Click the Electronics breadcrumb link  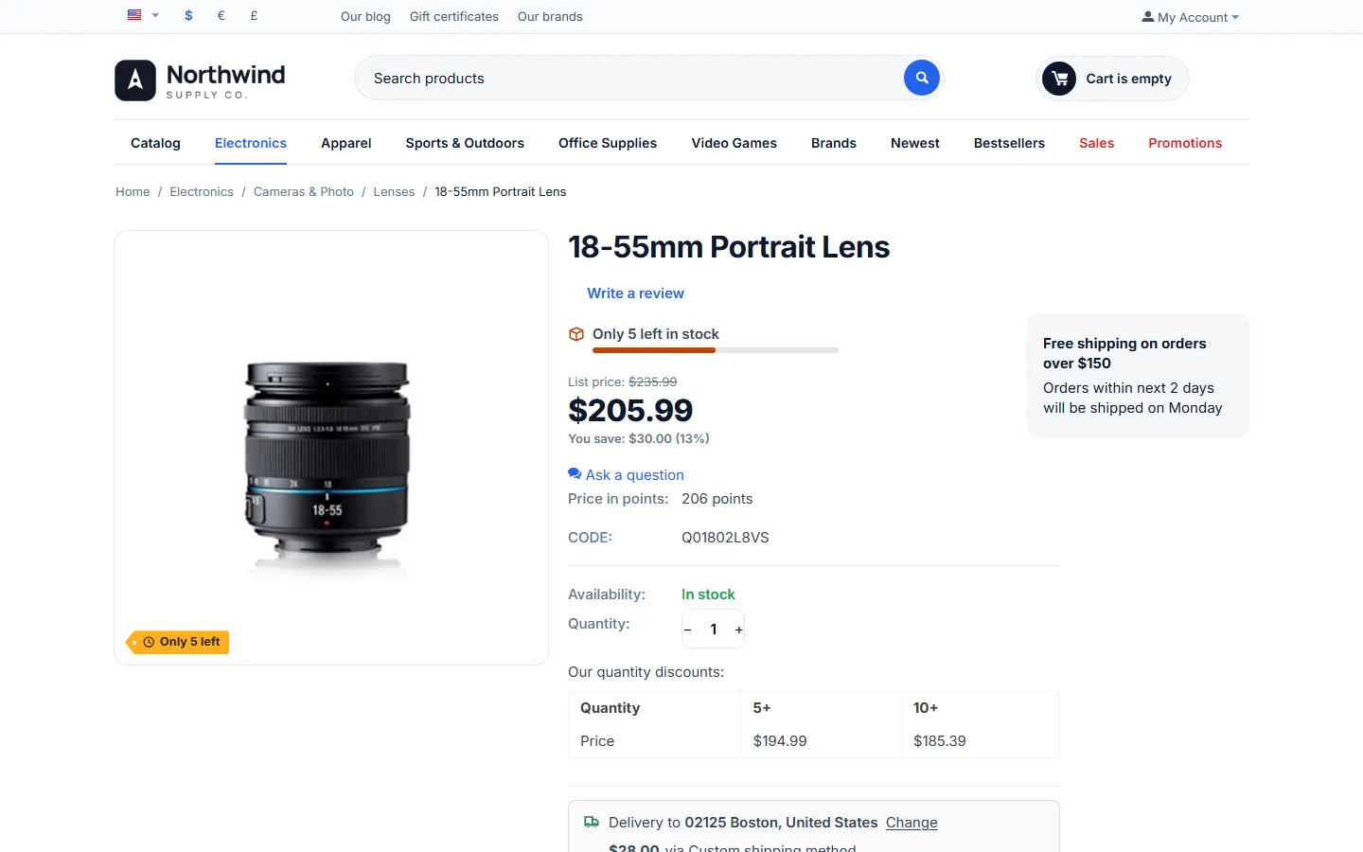[x=202, y=191]
